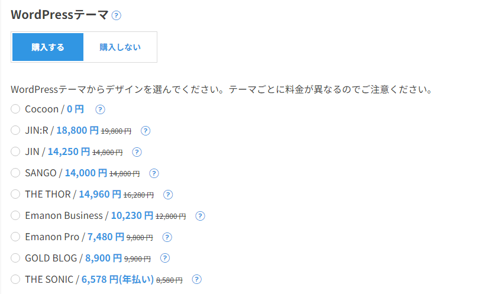Choose the GOLD BLOG radio button
The image size is (491, 294).
point(15,258)
